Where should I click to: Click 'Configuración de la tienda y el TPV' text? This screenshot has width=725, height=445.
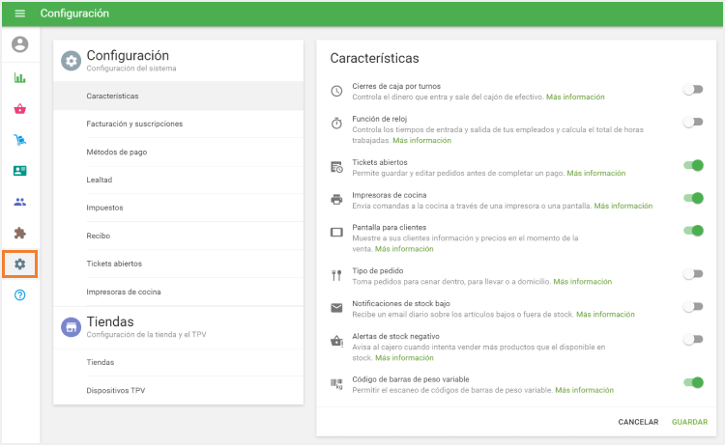click(x=146, y=335)
